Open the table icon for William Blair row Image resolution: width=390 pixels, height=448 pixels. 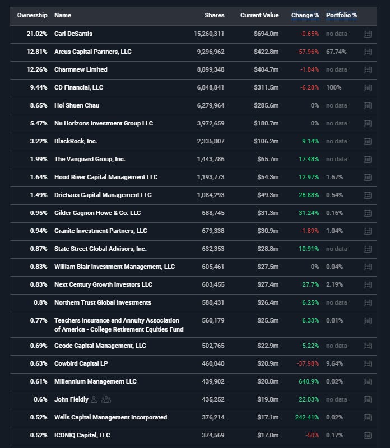point(368,267)
